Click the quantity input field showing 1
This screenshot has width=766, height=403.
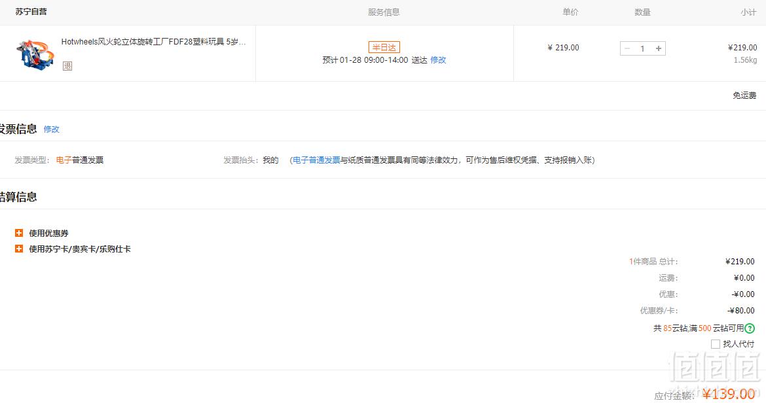(x=643, y=48)
